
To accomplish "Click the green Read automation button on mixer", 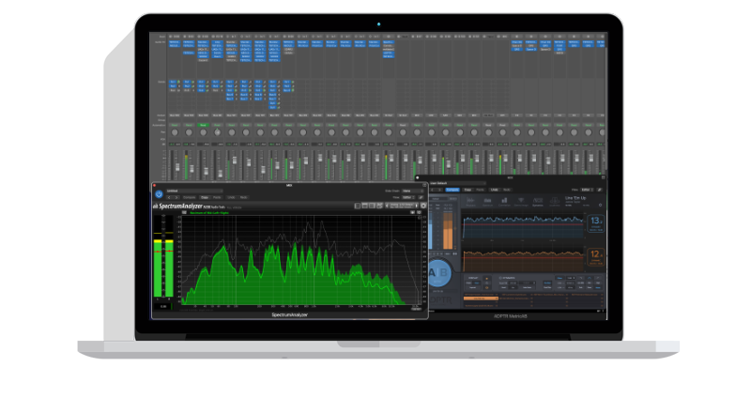I will [x=202, y=124].
